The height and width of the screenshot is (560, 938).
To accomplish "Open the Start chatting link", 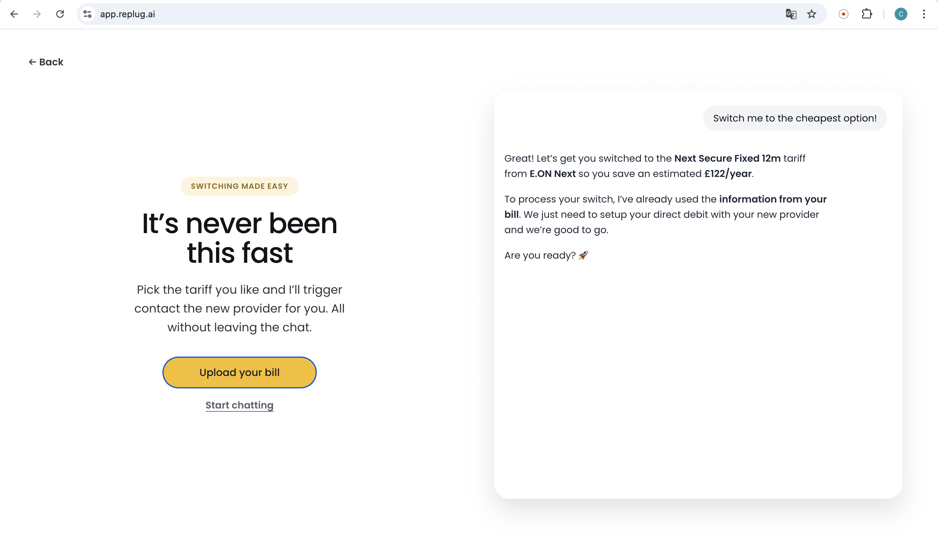I will click(x=239, y=405).
